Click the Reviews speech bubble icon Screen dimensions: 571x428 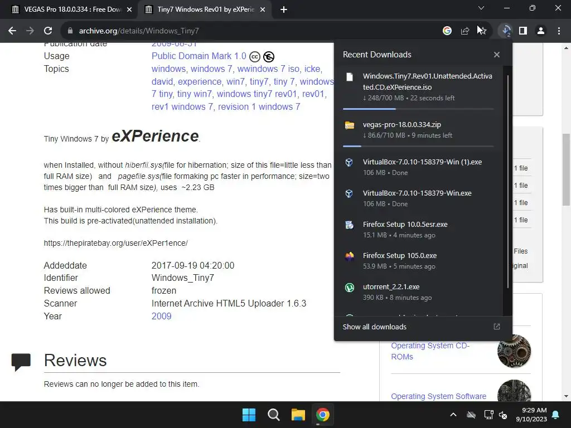[x=21, y=362]
